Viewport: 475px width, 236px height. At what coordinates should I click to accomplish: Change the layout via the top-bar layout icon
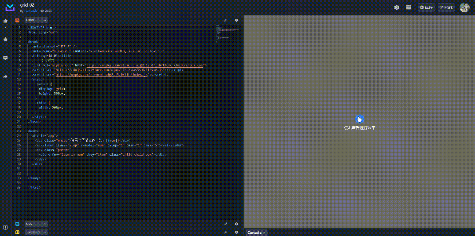click(x=409, y=7)
